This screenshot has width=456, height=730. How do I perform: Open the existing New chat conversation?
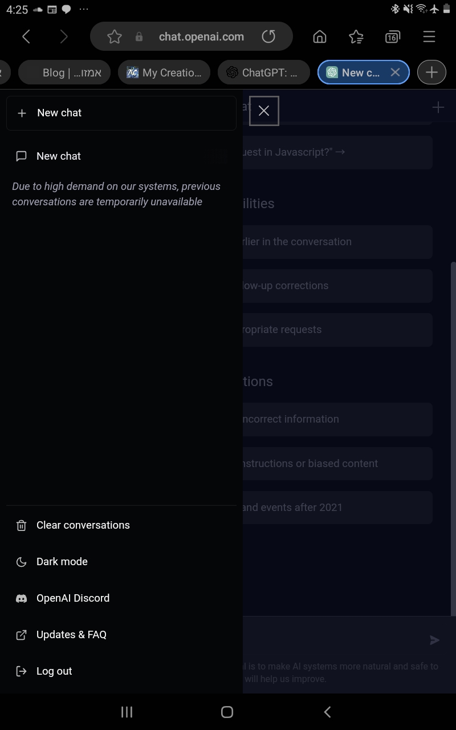coord(121,156)
